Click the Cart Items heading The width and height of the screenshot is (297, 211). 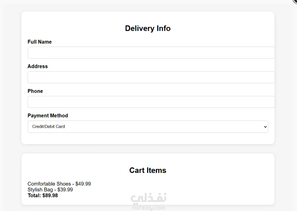[x=148, y=170]
